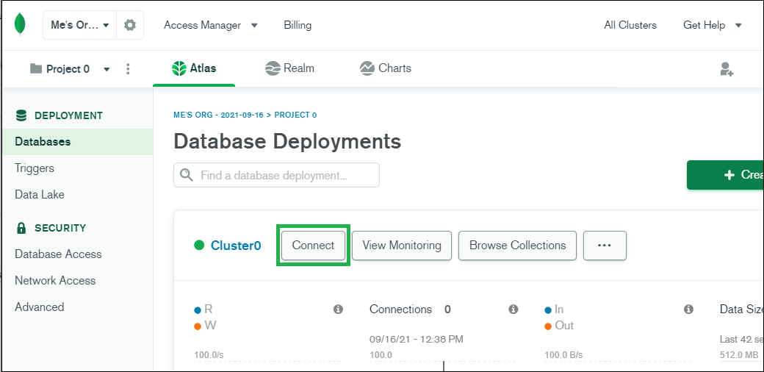The image size is (764, 372).
Task: Expand the Access Manager menu
Action: pyautogui.click(x=211, y=25)
